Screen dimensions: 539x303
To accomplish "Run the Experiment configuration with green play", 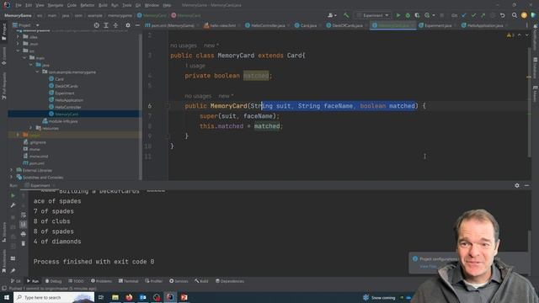I will (x=398, y=15).
